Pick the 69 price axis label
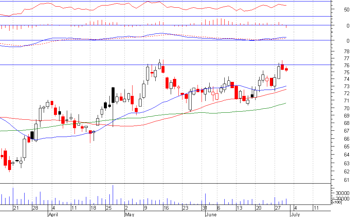Screen dimensions: 351x217 347,116
